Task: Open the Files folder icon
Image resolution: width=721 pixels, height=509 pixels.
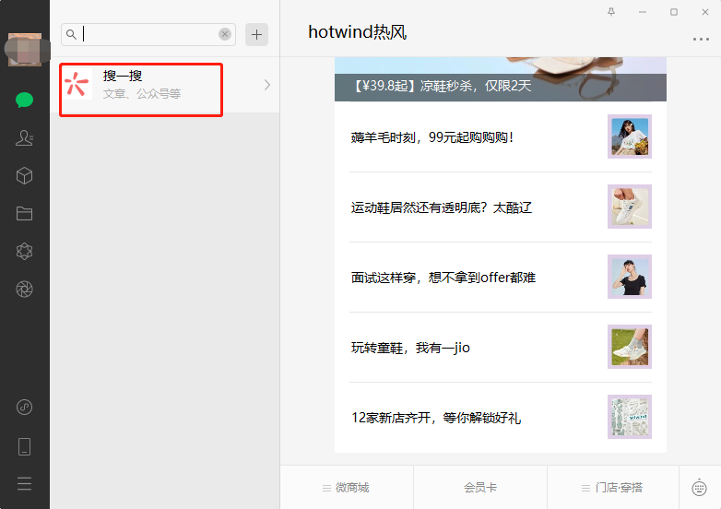Action: click(x=24, y=213)
